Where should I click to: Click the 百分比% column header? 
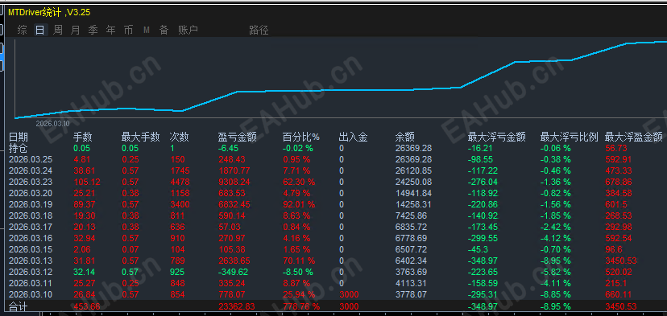(301, 137)
